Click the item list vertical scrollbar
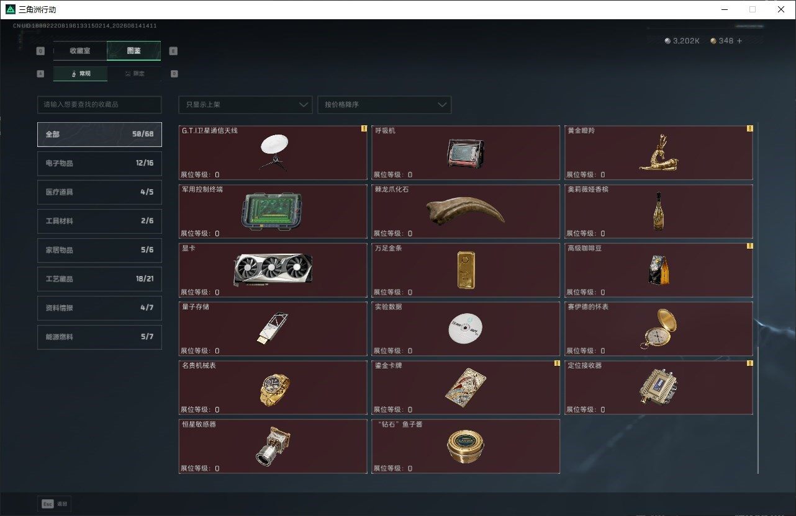The image size is (796, 516). click(x=758, y=409)
